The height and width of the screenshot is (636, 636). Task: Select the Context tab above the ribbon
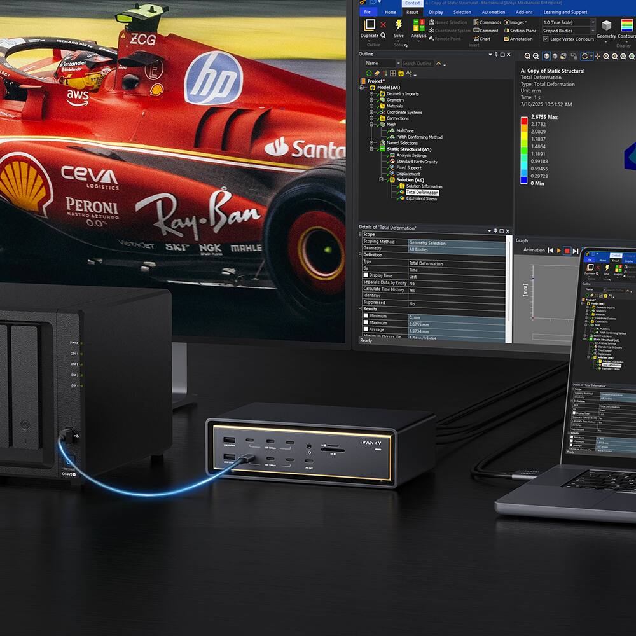(413, 3)
